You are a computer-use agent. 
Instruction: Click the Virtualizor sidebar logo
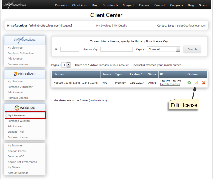pos(25,74)
